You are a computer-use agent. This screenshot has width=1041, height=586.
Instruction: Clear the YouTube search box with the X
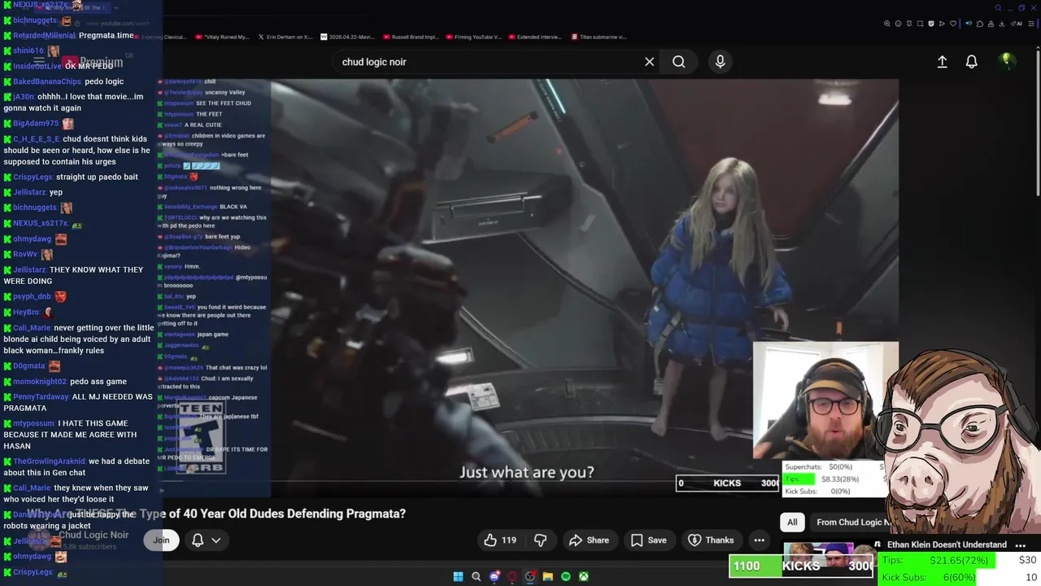649,62
